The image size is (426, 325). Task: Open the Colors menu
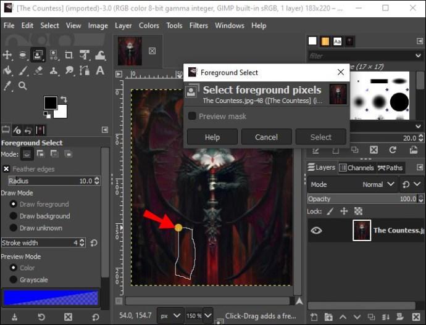[149, 25]
